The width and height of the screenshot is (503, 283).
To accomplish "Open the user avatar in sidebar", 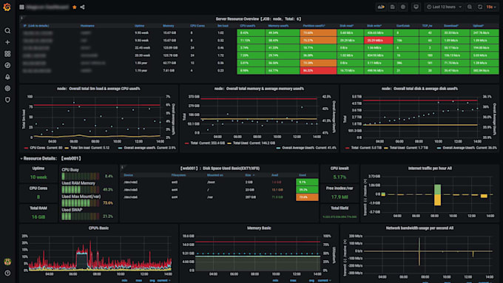I will coord(7,262).
